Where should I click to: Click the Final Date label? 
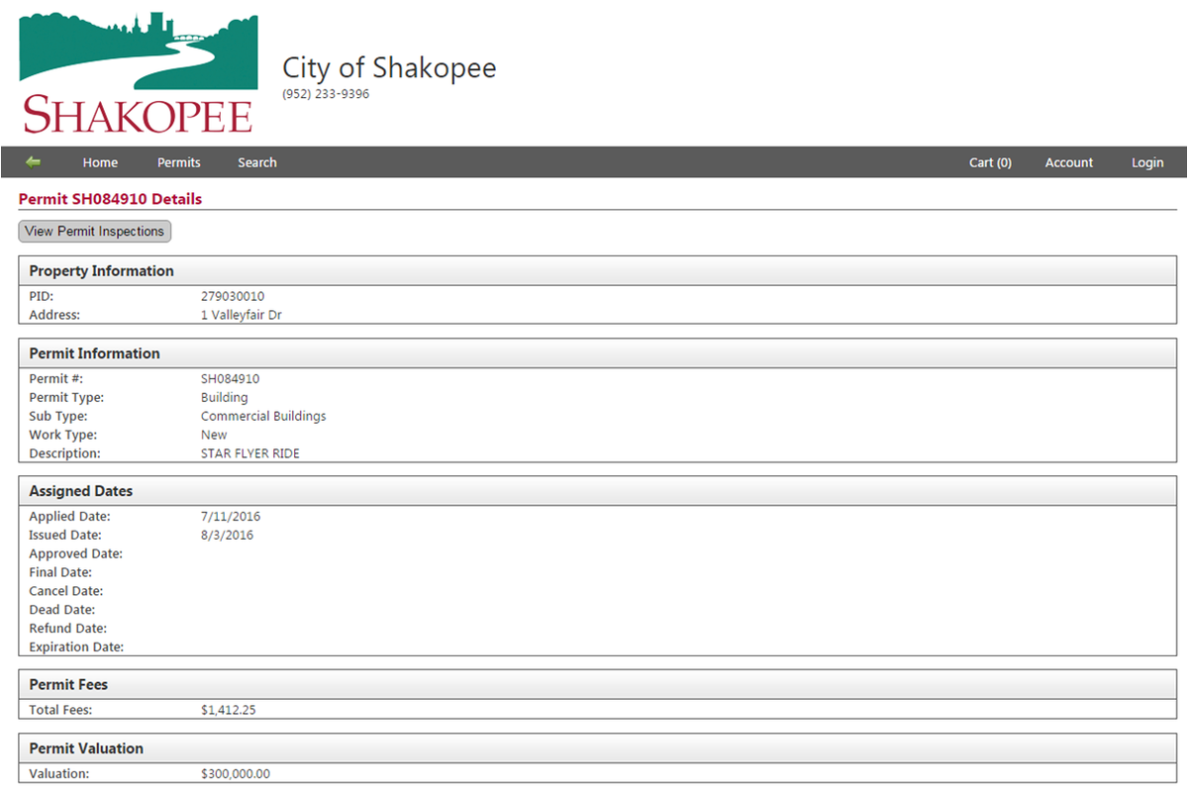60,572
